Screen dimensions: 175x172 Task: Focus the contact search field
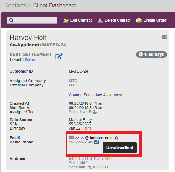tap(32, 20)
